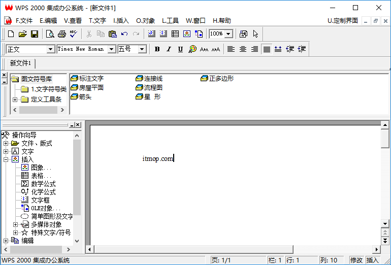The image size is (391, 265).
Task: Save the document with floppy disk icon
Action: coord(35,34)
